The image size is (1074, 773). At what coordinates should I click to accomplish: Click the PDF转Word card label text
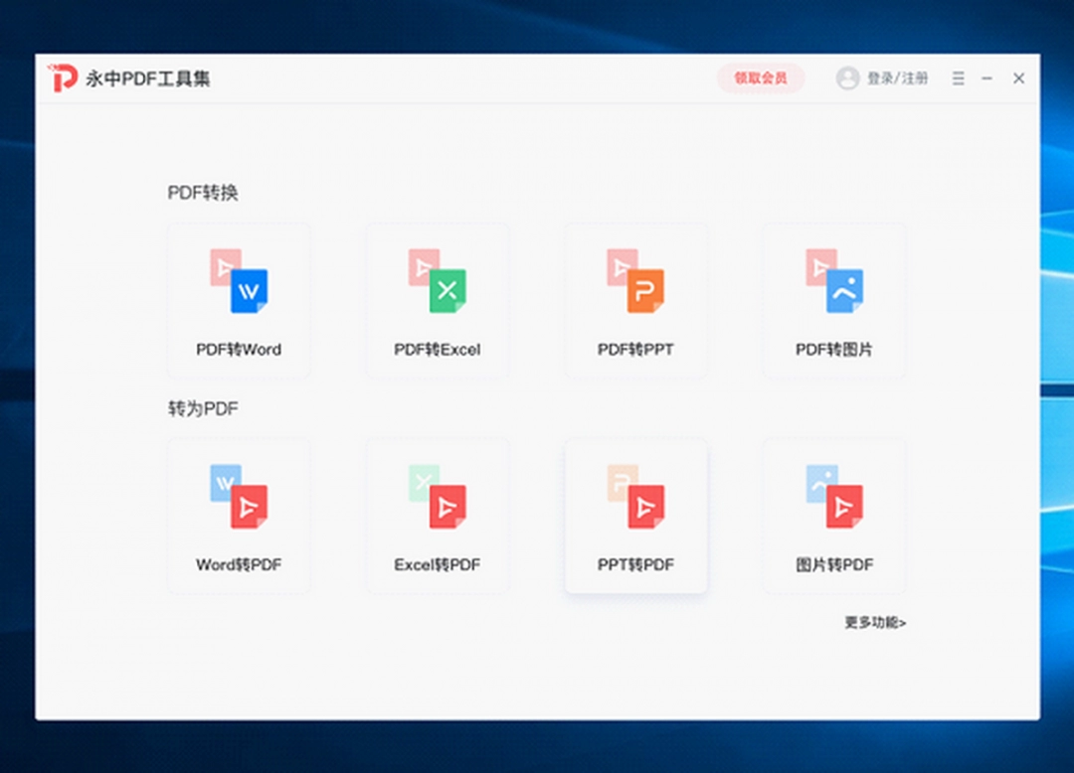[x=239, y=349]
